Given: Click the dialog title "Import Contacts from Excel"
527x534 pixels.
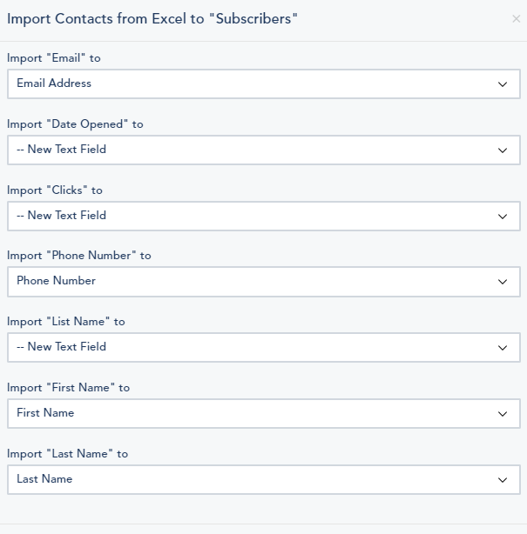Looking at the screenshot, I should click(152, 19).
